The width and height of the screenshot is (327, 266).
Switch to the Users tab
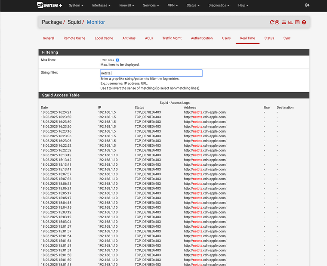pyautogui.click(x=226, y=38)
